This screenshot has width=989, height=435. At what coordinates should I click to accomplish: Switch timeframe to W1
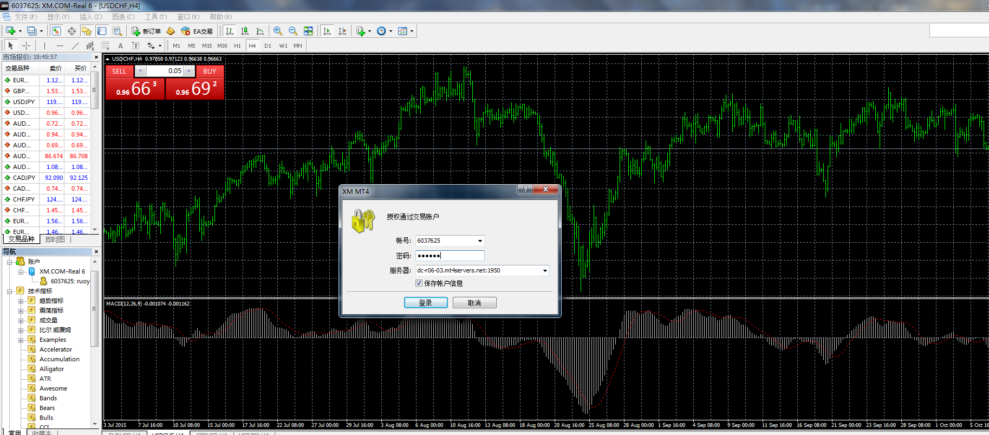coord(283,46)
